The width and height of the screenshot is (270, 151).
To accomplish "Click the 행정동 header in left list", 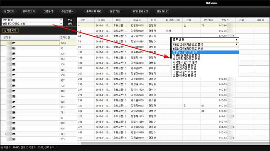I will pos(29,37).
